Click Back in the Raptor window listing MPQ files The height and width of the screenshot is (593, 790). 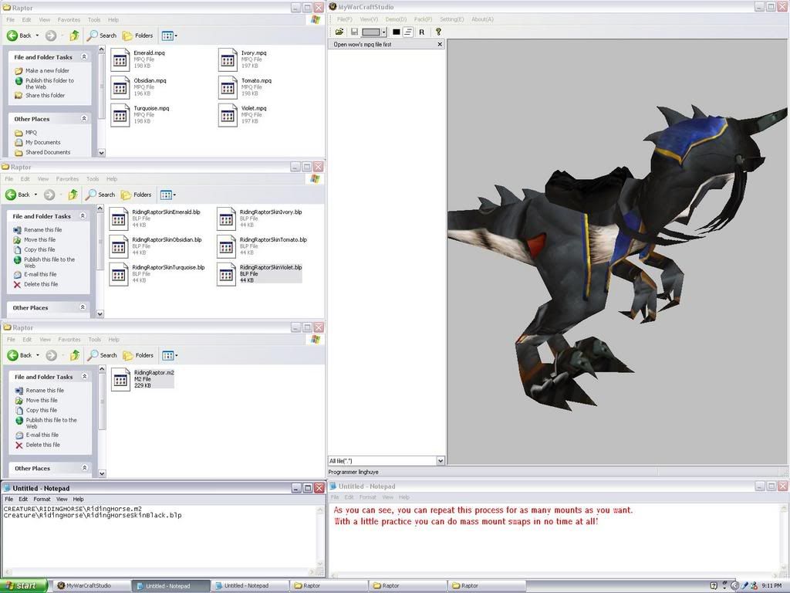point(19,36)
